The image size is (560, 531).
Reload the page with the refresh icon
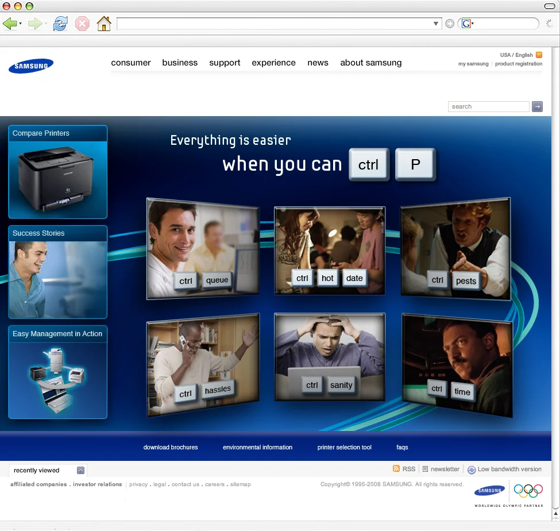(60, 24)
